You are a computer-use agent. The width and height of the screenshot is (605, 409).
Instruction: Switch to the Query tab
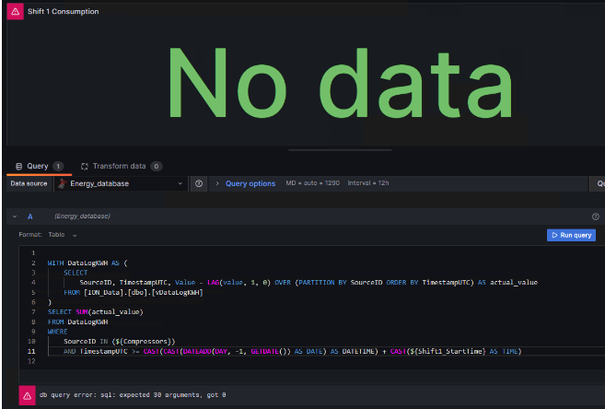tap(39, 167)
